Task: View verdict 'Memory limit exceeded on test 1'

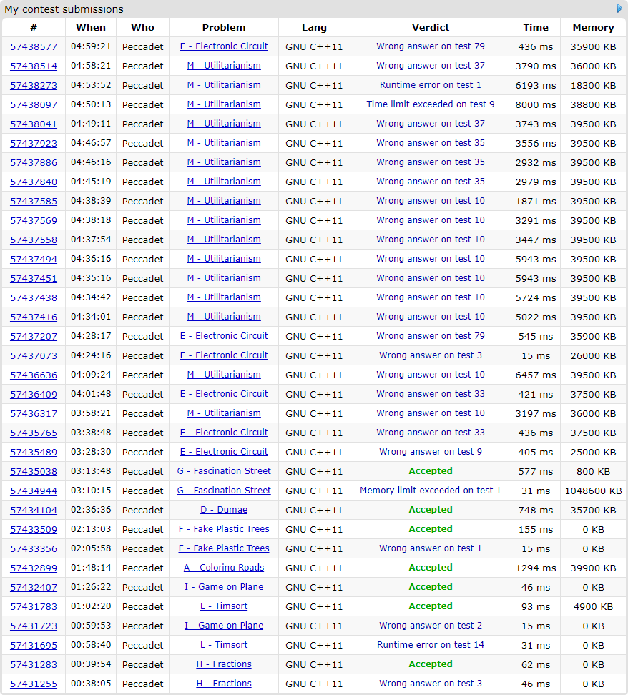Action: point(431,491)
